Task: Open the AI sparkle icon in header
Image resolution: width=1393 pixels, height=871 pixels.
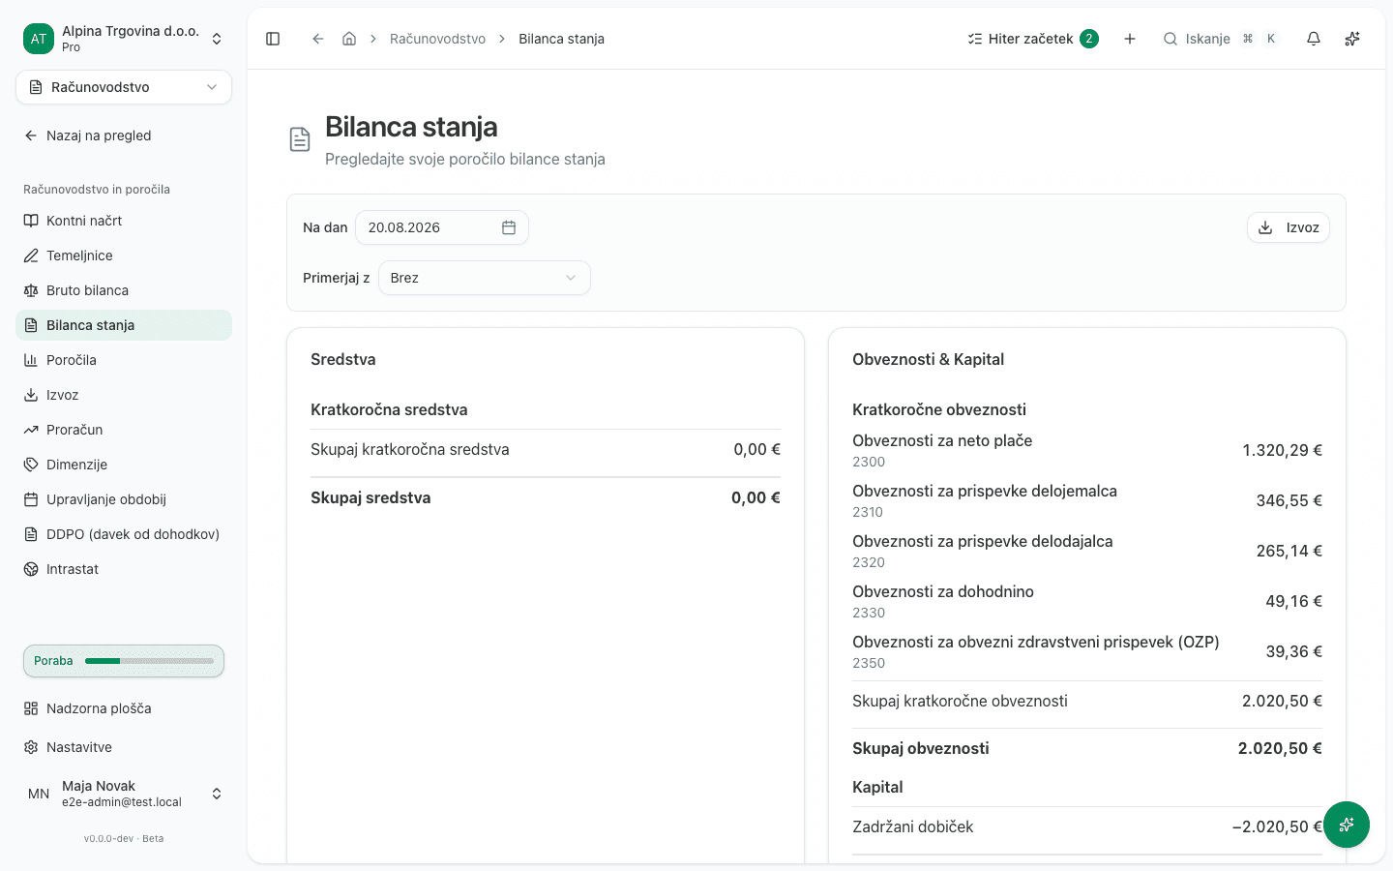Action: pyautogui.click(x=1352, y=39)
